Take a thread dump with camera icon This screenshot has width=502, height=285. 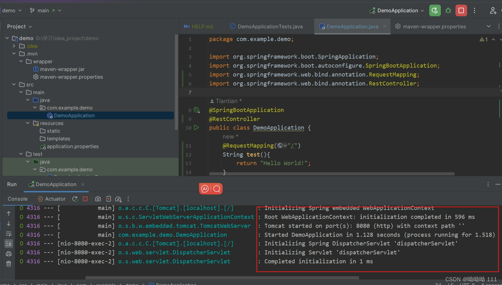98,199
